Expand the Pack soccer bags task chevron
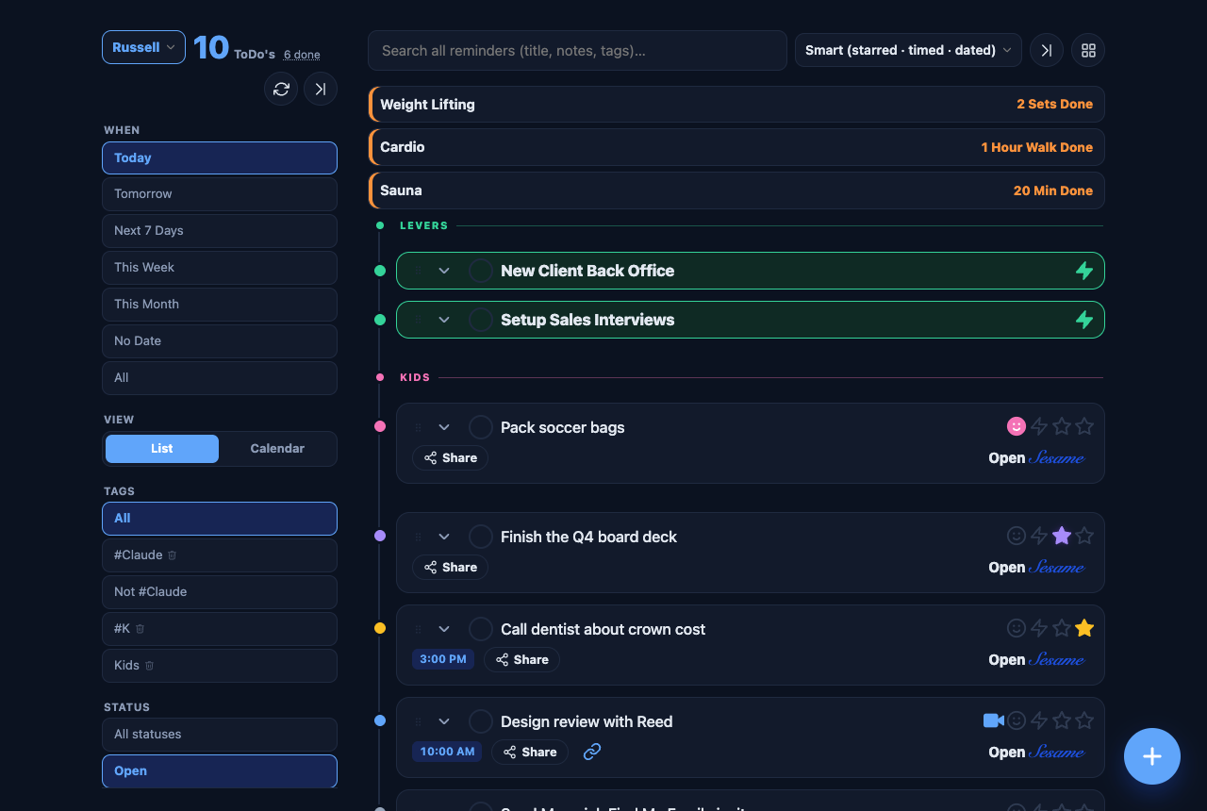The image size is (1207, 811). [444, 427]
